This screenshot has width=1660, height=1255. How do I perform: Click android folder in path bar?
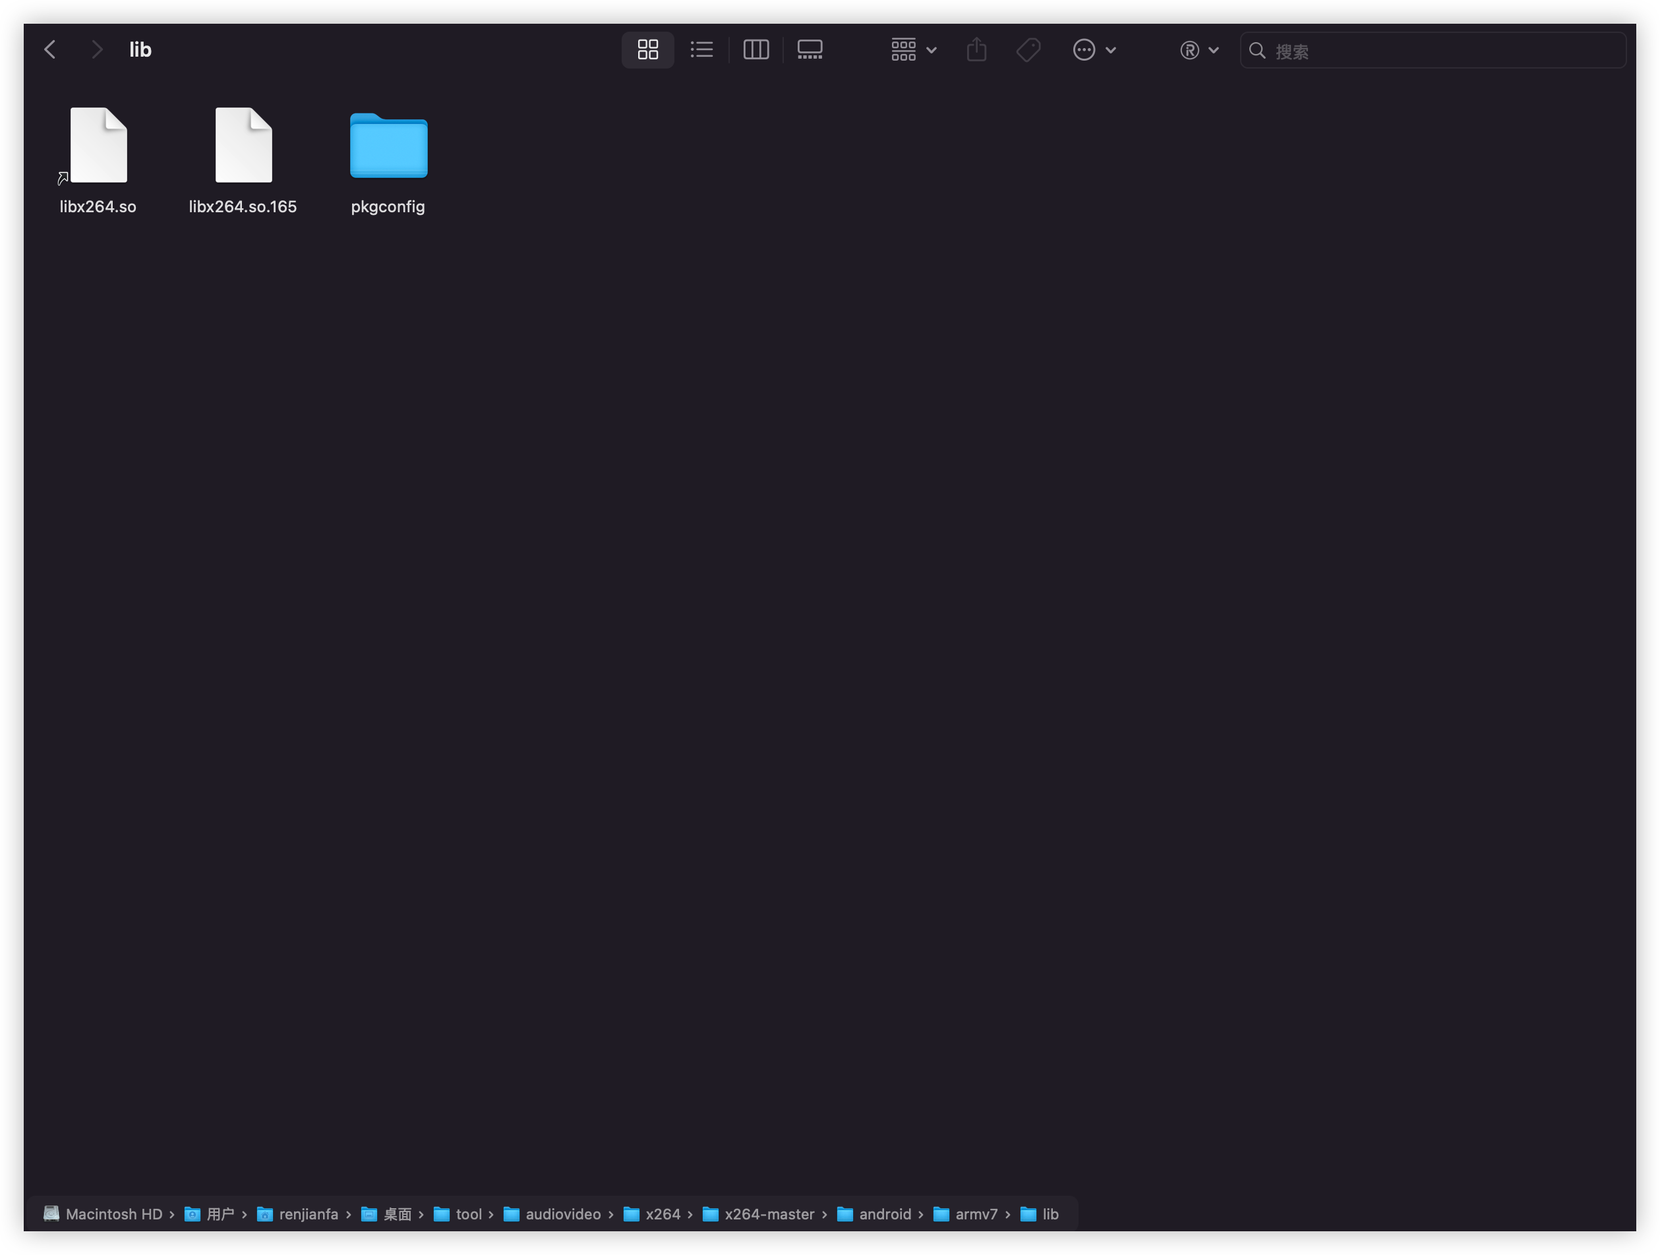click(884, 1213)
